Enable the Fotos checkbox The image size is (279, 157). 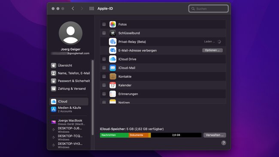[104, 24]
